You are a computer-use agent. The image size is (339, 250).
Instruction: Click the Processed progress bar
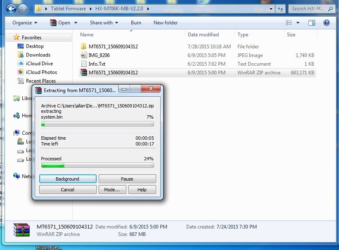[97, 165]
